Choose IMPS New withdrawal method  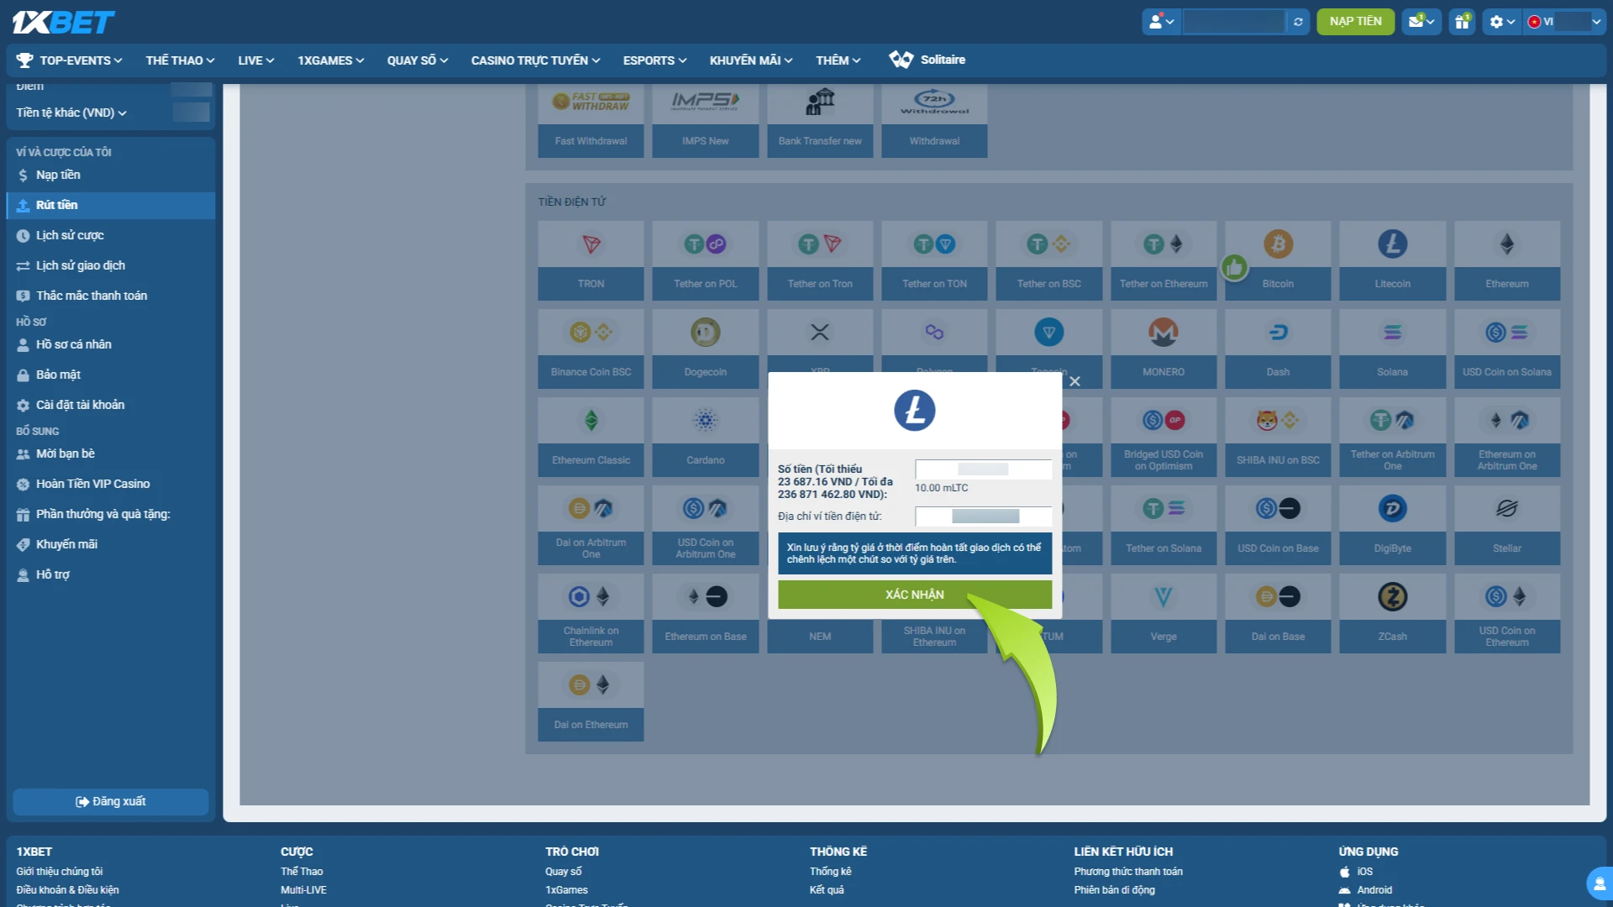[x=705, y=120]
